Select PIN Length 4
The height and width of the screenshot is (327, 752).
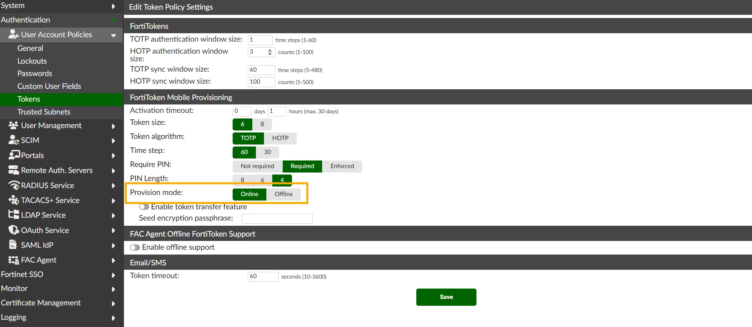tap(282, 180)
